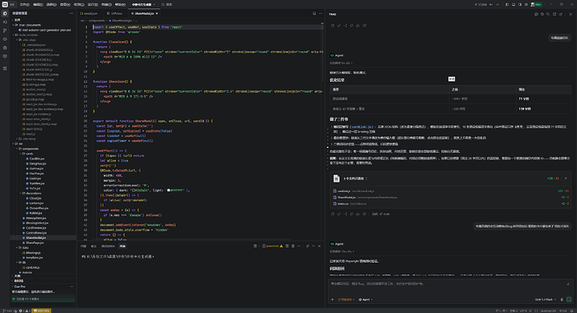
Task: Open the model selector dropdown near send button
Action: [545, 300]
